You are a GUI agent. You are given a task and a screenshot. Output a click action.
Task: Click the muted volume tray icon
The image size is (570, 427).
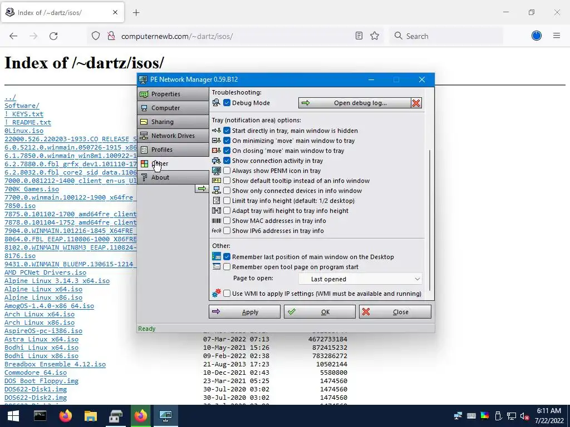[524, 416]
